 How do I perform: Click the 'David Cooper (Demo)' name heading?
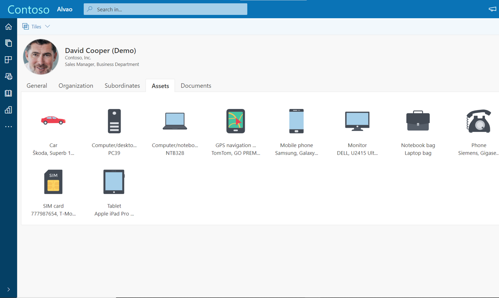[100, 51]
